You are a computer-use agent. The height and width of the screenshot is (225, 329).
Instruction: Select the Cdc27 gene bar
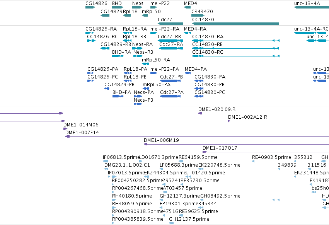click(170, 24)
